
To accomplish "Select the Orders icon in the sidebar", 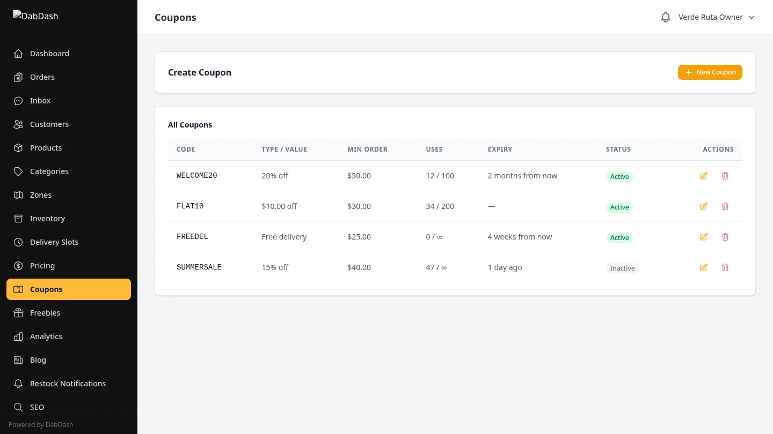I will tap(18, 77).
